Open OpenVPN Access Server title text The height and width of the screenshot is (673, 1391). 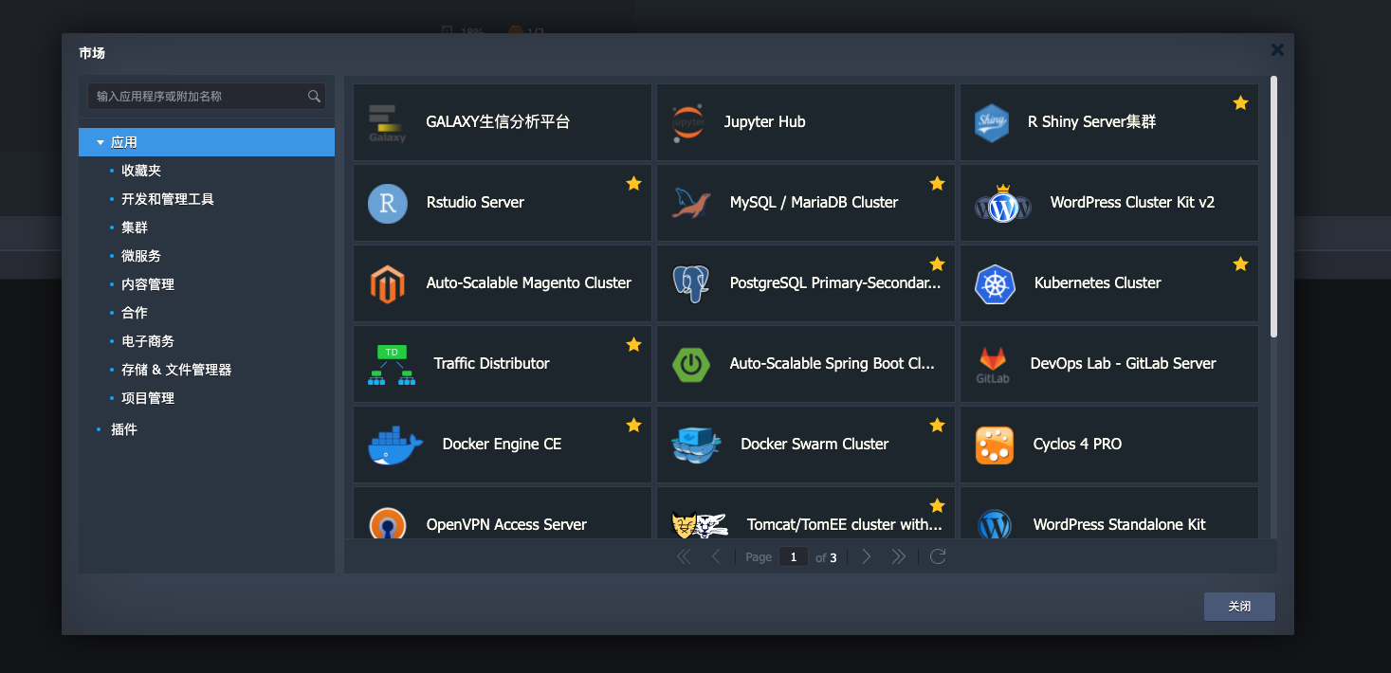[506, 525]
